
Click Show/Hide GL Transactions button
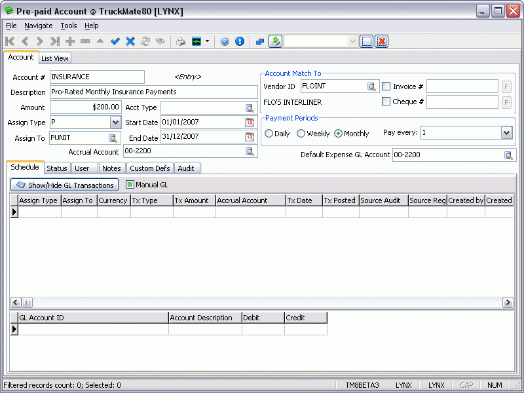click(x=64, y=185)
